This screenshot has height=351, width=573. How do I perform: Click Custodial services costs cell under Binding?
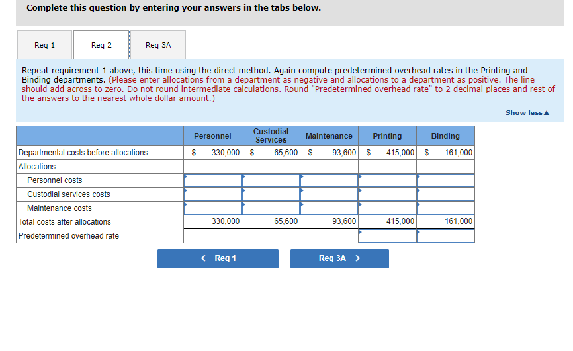coord(445,194)
